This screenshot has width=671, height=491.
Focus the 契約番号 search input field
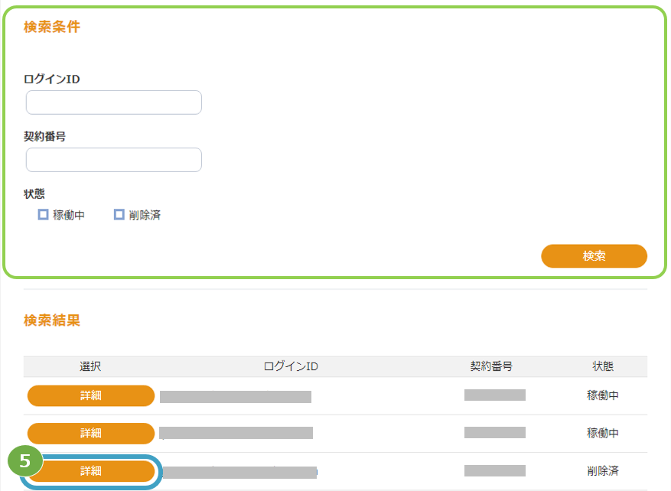pyautogui.click(x=114, y=160)
